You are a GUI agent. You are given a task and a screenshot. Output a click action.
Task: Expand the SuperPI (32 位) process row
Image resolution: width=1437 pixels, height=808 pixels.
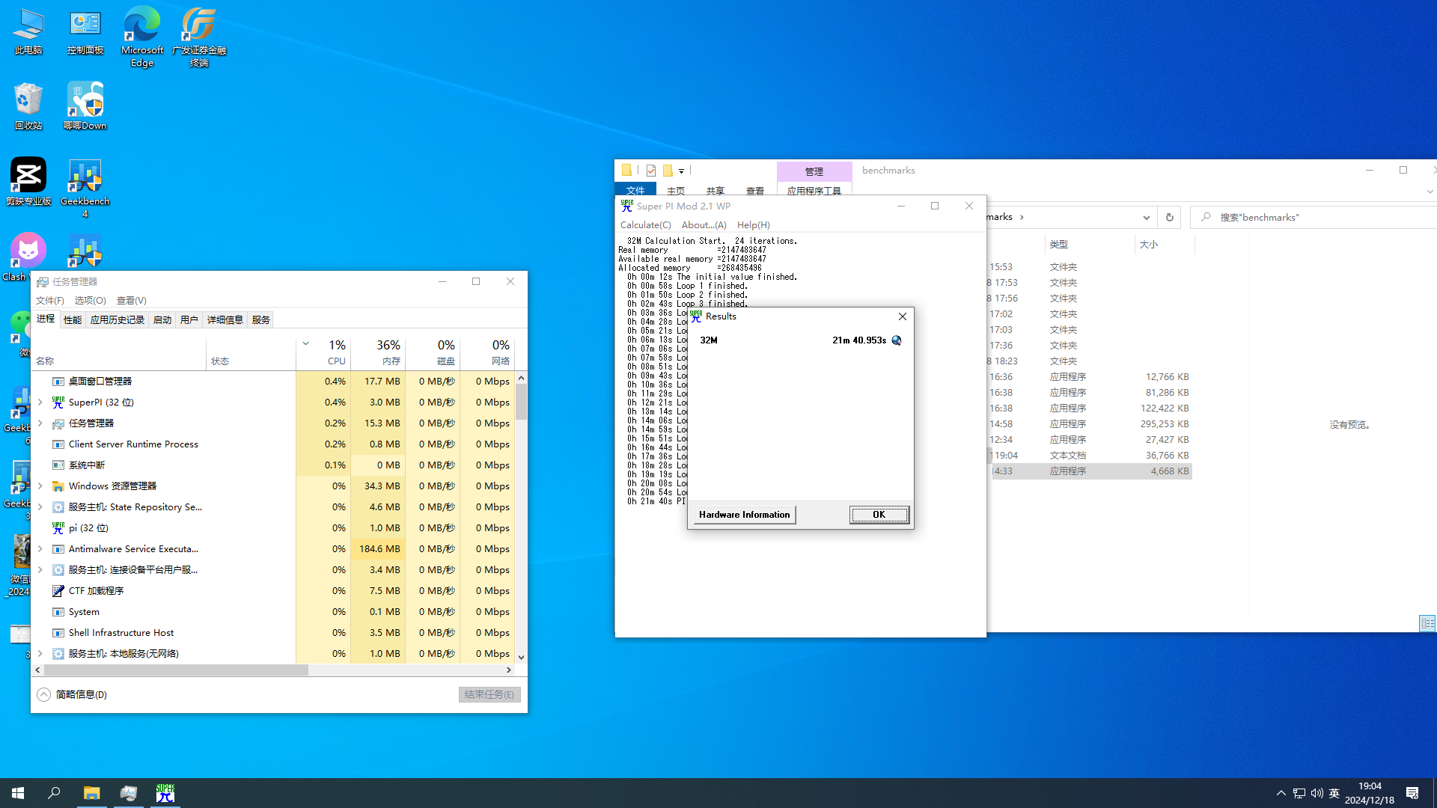click(x=40, y=402)
